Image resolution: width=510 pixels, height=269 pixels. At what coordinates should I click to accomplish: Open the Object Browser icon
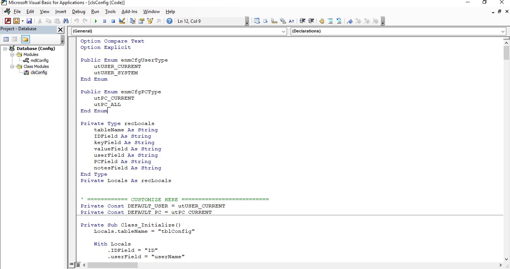pos(150,21)
